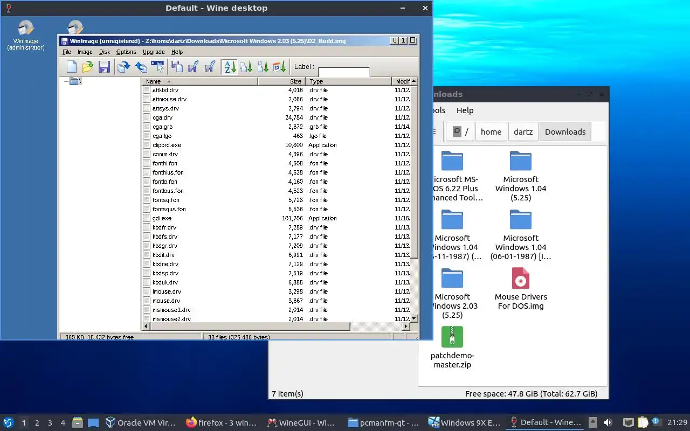
Task: Click the horizontal scrollbar's left arrow
Action: click(146, 326)
